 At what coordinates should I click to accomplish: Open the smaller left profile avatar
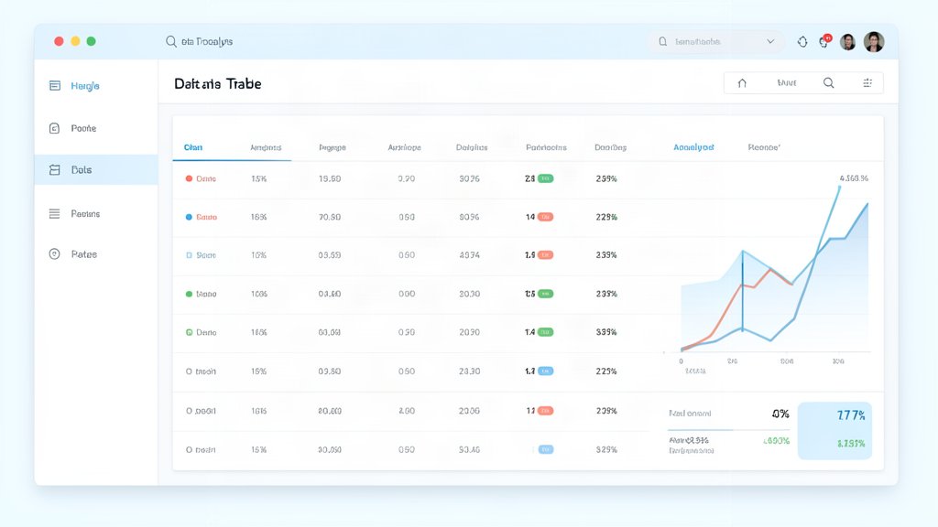pyautogui.click(x=847, y=42)
